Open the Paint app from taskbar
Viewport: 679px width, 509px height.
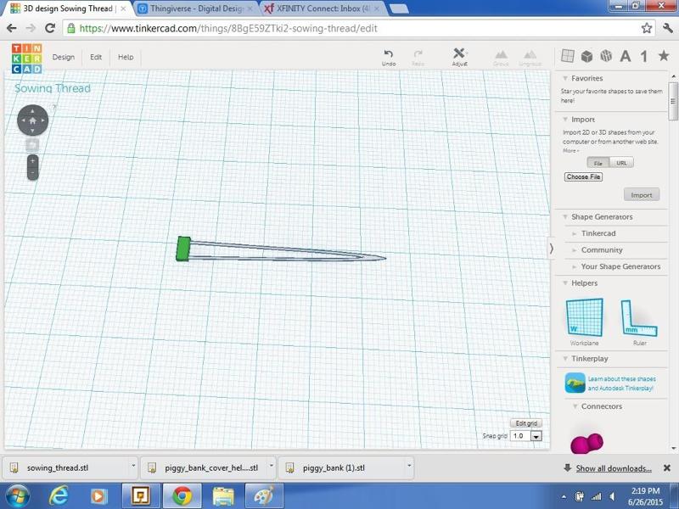click(x=265, y=496)
